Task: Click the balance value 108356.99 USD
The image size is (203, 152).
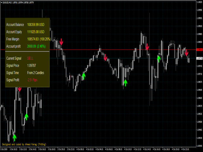Action: pos(36,25)
